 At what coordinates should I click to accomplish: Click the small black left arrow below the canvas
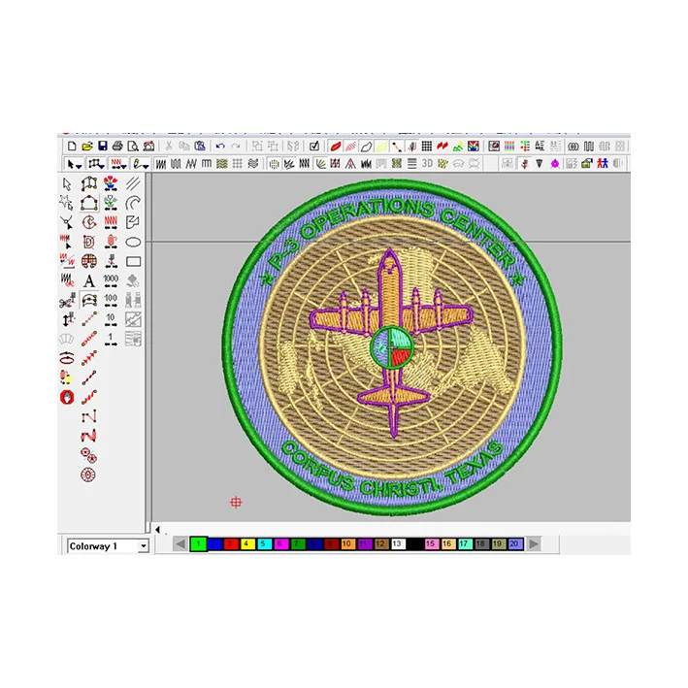click(x=157, y=530)
